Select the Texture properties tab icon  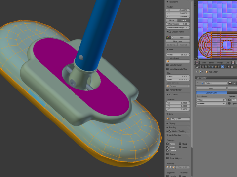[232, 67]
